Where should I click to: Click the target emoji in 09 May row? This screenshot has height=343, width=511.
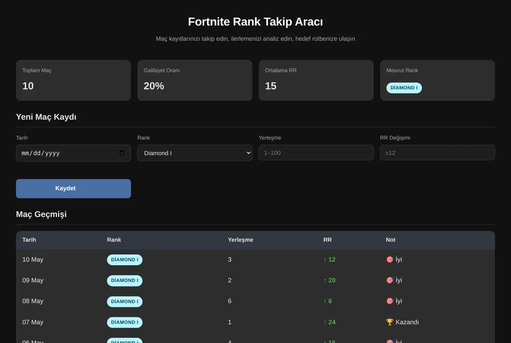tap(390, 280)
